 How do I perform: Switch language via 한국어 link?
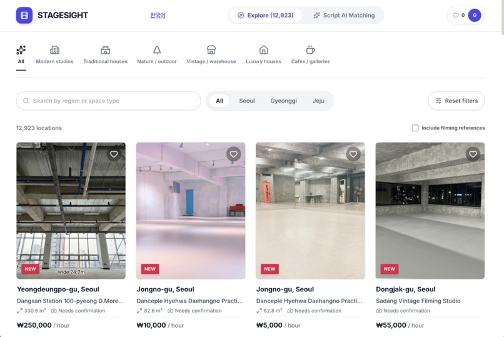click(x=158, y=15)
